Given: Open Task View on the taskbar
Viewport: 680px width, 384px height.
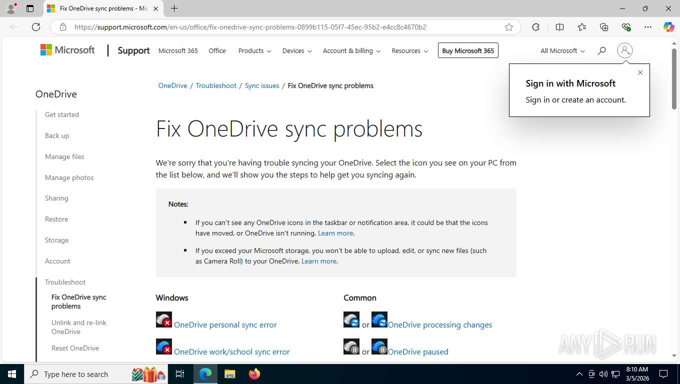Looking at the screenshot, I should click(x=180, y=374).
